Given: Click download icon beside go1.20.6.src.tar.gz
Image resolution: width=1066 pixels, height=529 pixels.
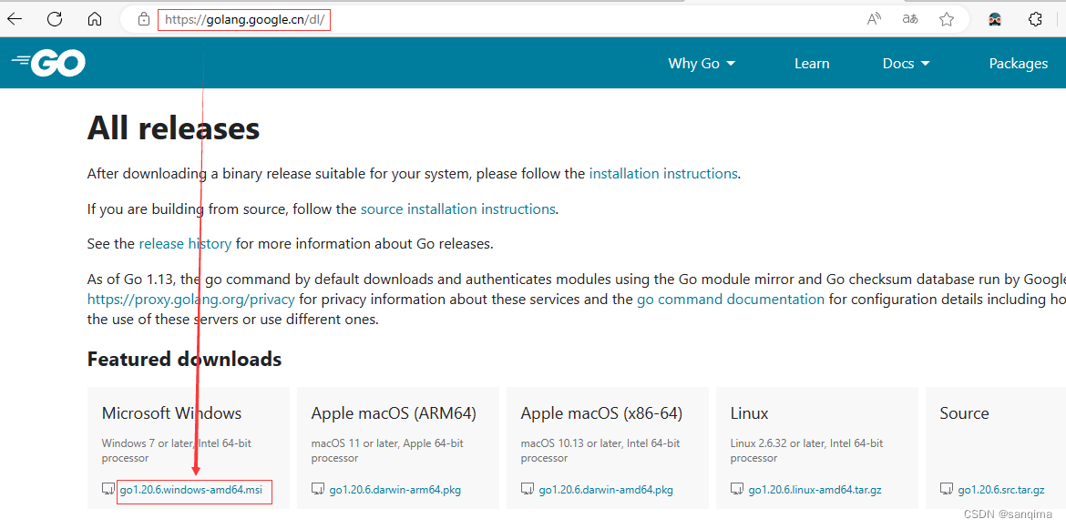Looking at the screenshot, I should point(946,489).
